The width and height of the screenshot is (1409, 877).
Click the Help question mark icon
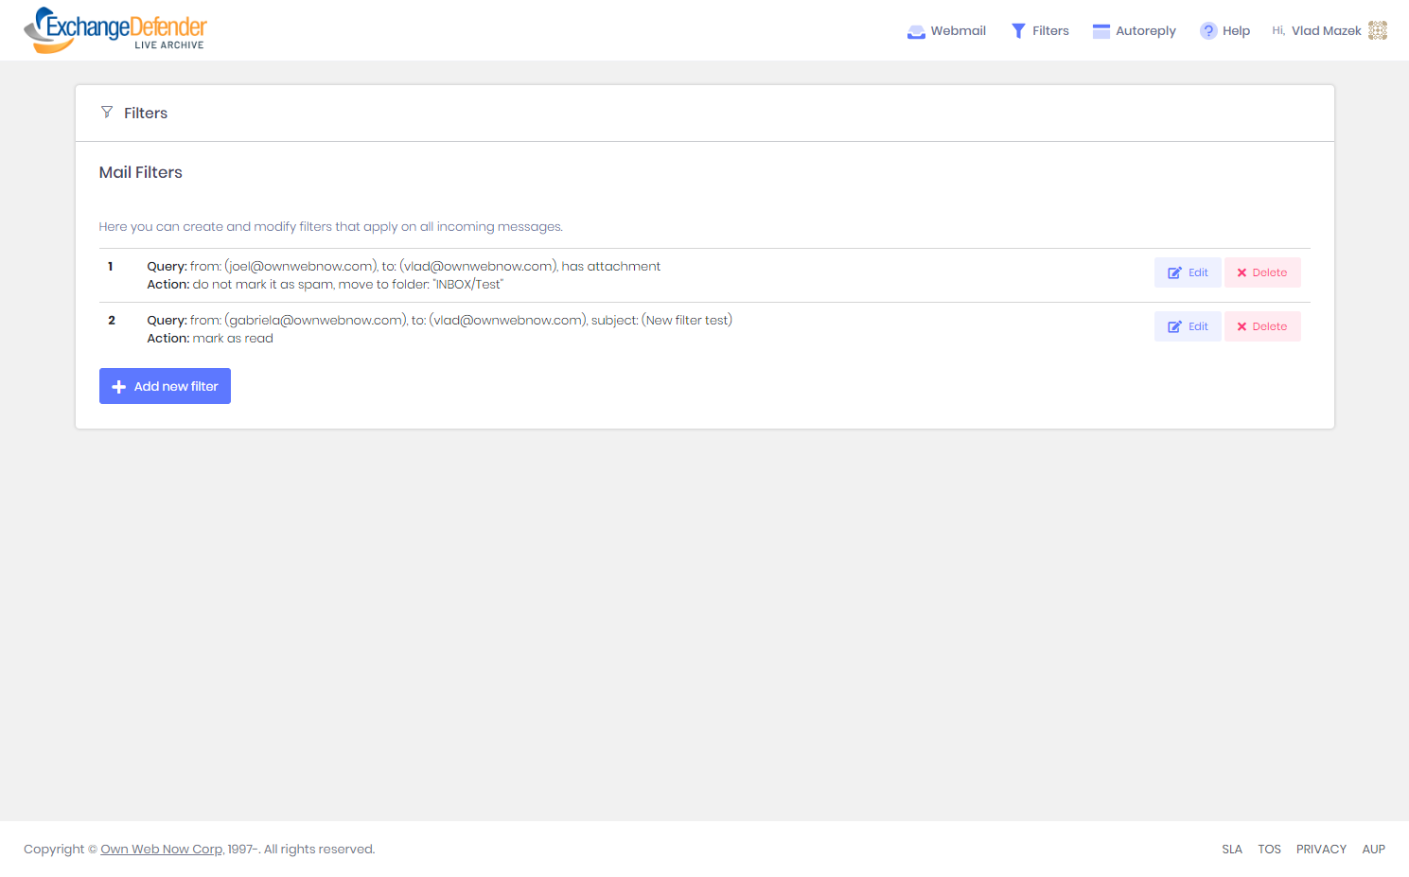coord(1208,31)
